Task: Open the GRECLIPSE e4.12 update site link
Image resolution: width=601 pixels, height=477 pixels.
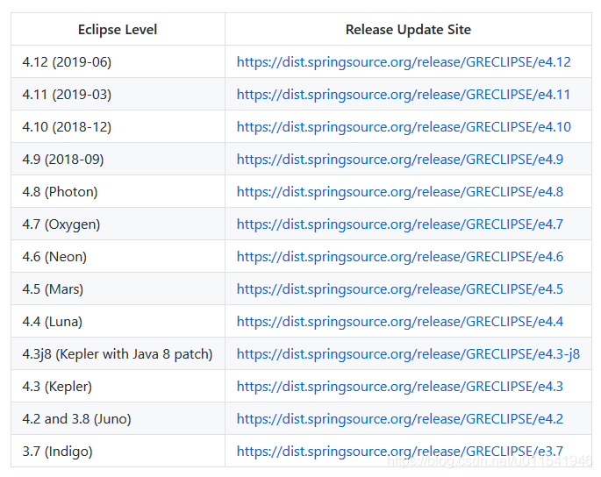Action: (404, 61)
